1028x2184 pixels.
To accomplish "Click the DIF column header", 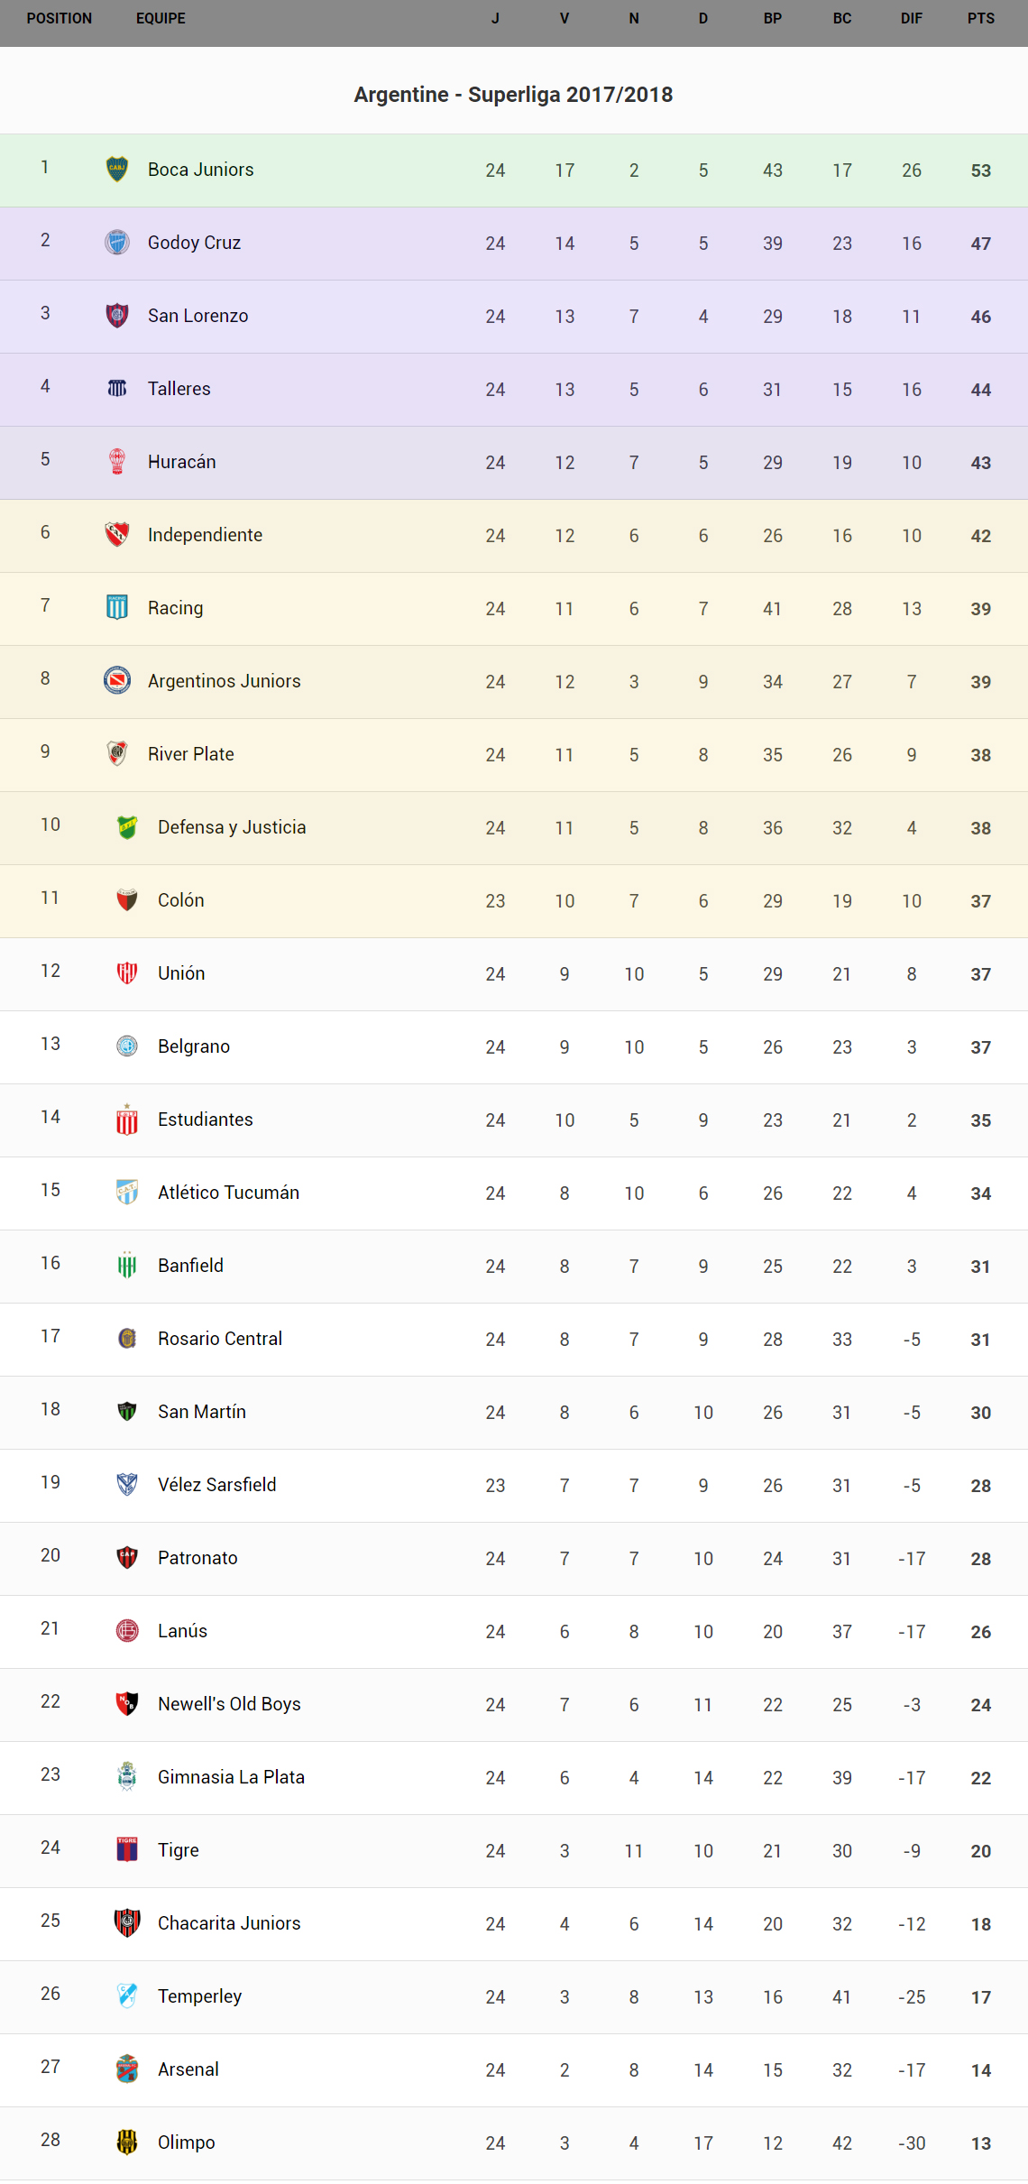I will 912,19.
